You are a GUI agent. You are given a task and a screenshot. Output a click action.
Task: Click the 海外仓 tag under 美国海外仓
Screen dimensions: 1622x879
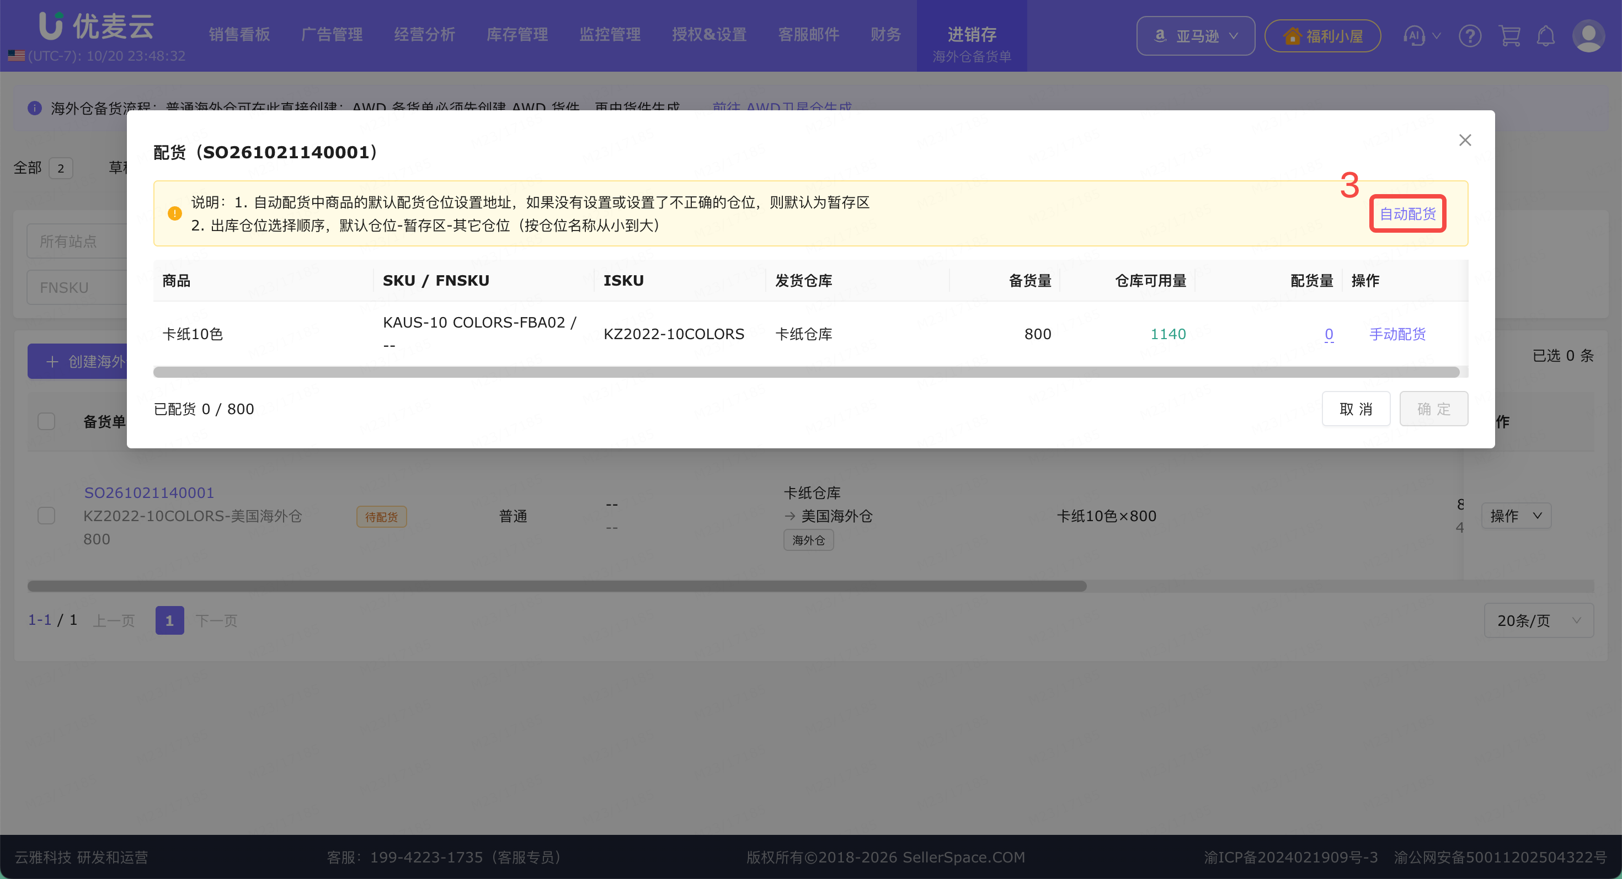808,540
